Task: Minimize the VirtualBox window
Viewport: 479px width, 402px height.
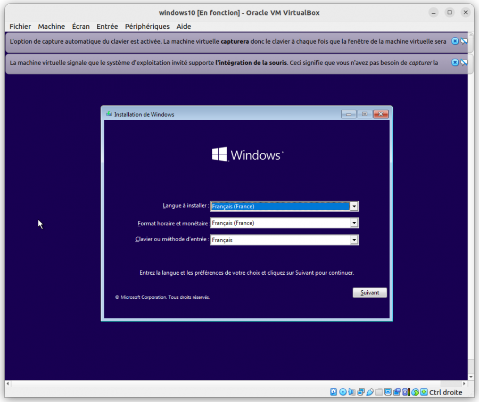Action: 433,13
